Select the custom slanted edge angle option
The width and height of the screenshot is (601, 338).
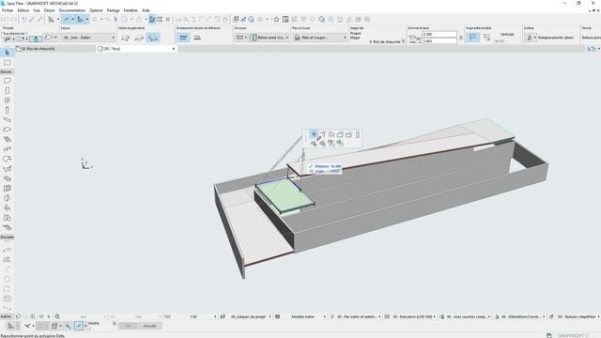tap(486, 38)
